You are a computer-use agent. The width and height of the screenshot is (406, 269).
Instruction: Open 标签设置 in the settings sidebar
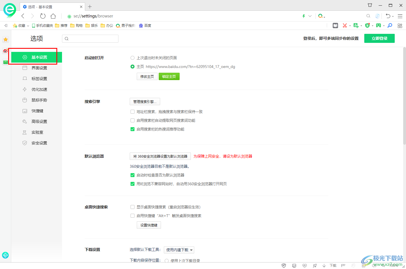37,79
